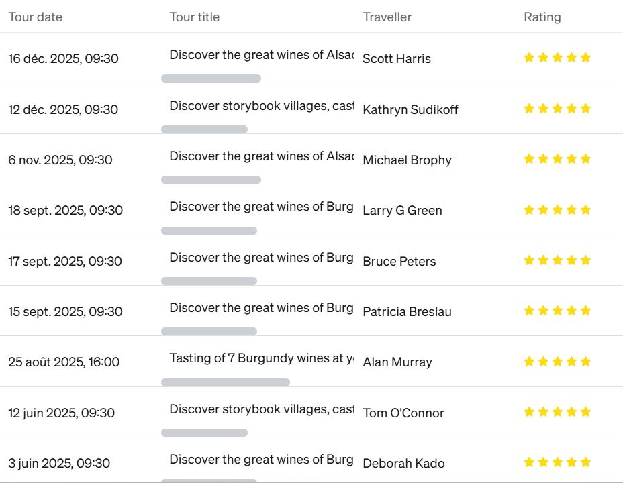Image resolution: width=623 pixels, height=483 pixels.
Task: Click the Rating column header
Action: (x=542, y=17)
